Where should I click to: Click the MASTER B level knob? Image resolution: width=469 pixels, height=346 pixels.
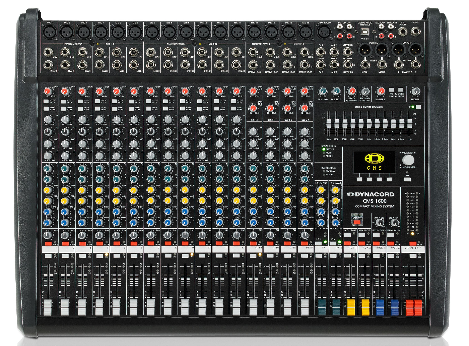(380, 91)
